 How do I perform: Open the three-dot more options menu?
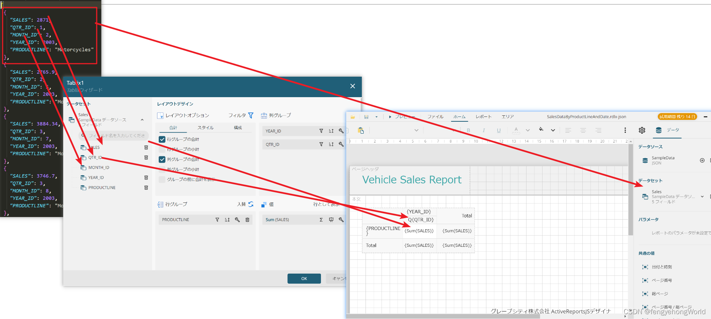point(625,130)
